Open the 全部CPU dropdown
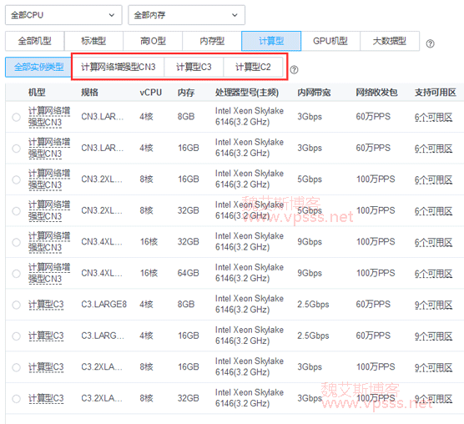 [x=63, y=15]
